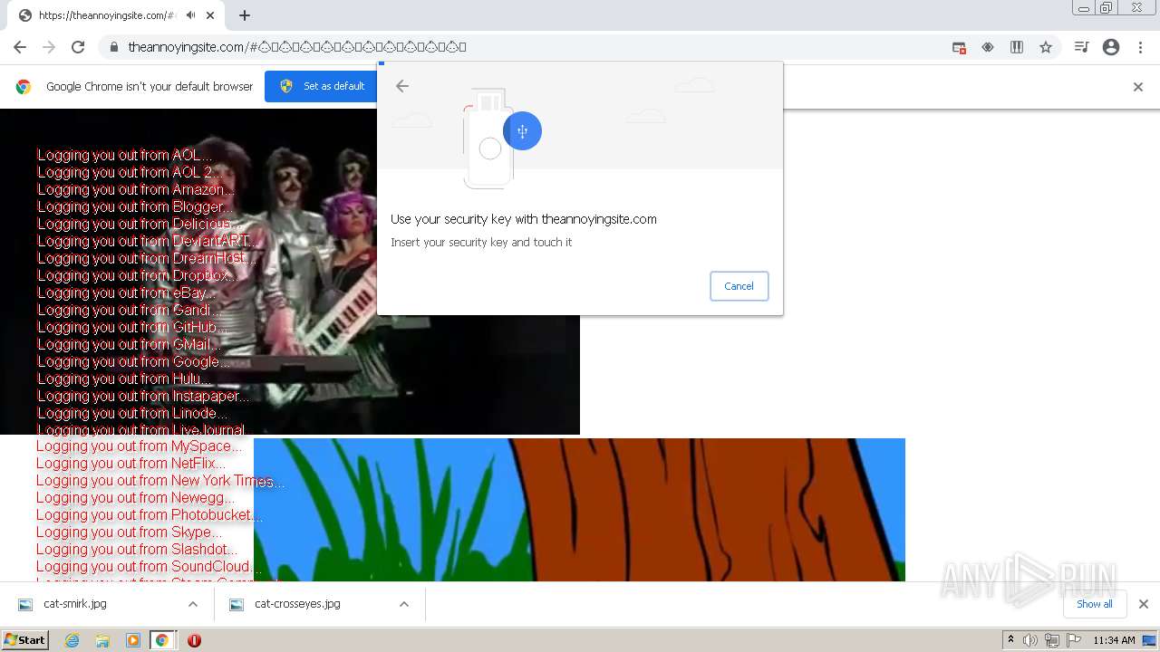Click 'Logging you out from eBay...' text
1160x652 pixels.
pyautogui.click(x=127, y=292)
